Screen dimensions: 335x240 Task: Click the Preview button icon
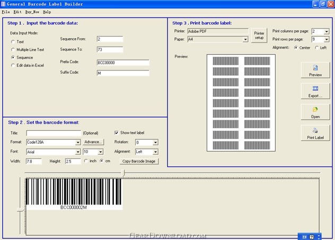(315, 68)
